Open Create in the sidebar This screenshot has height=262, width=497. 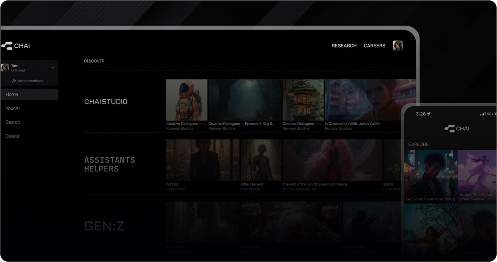[12, 136]
